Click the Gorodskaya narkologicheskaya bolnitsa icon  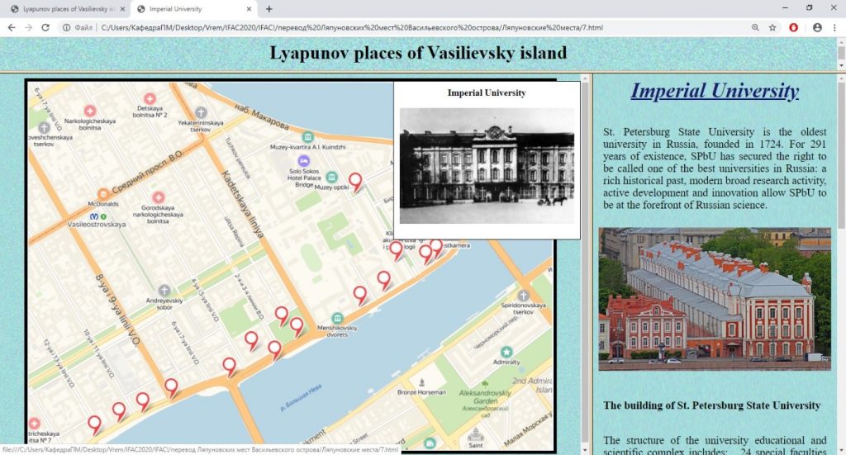(x=158, y=197)
